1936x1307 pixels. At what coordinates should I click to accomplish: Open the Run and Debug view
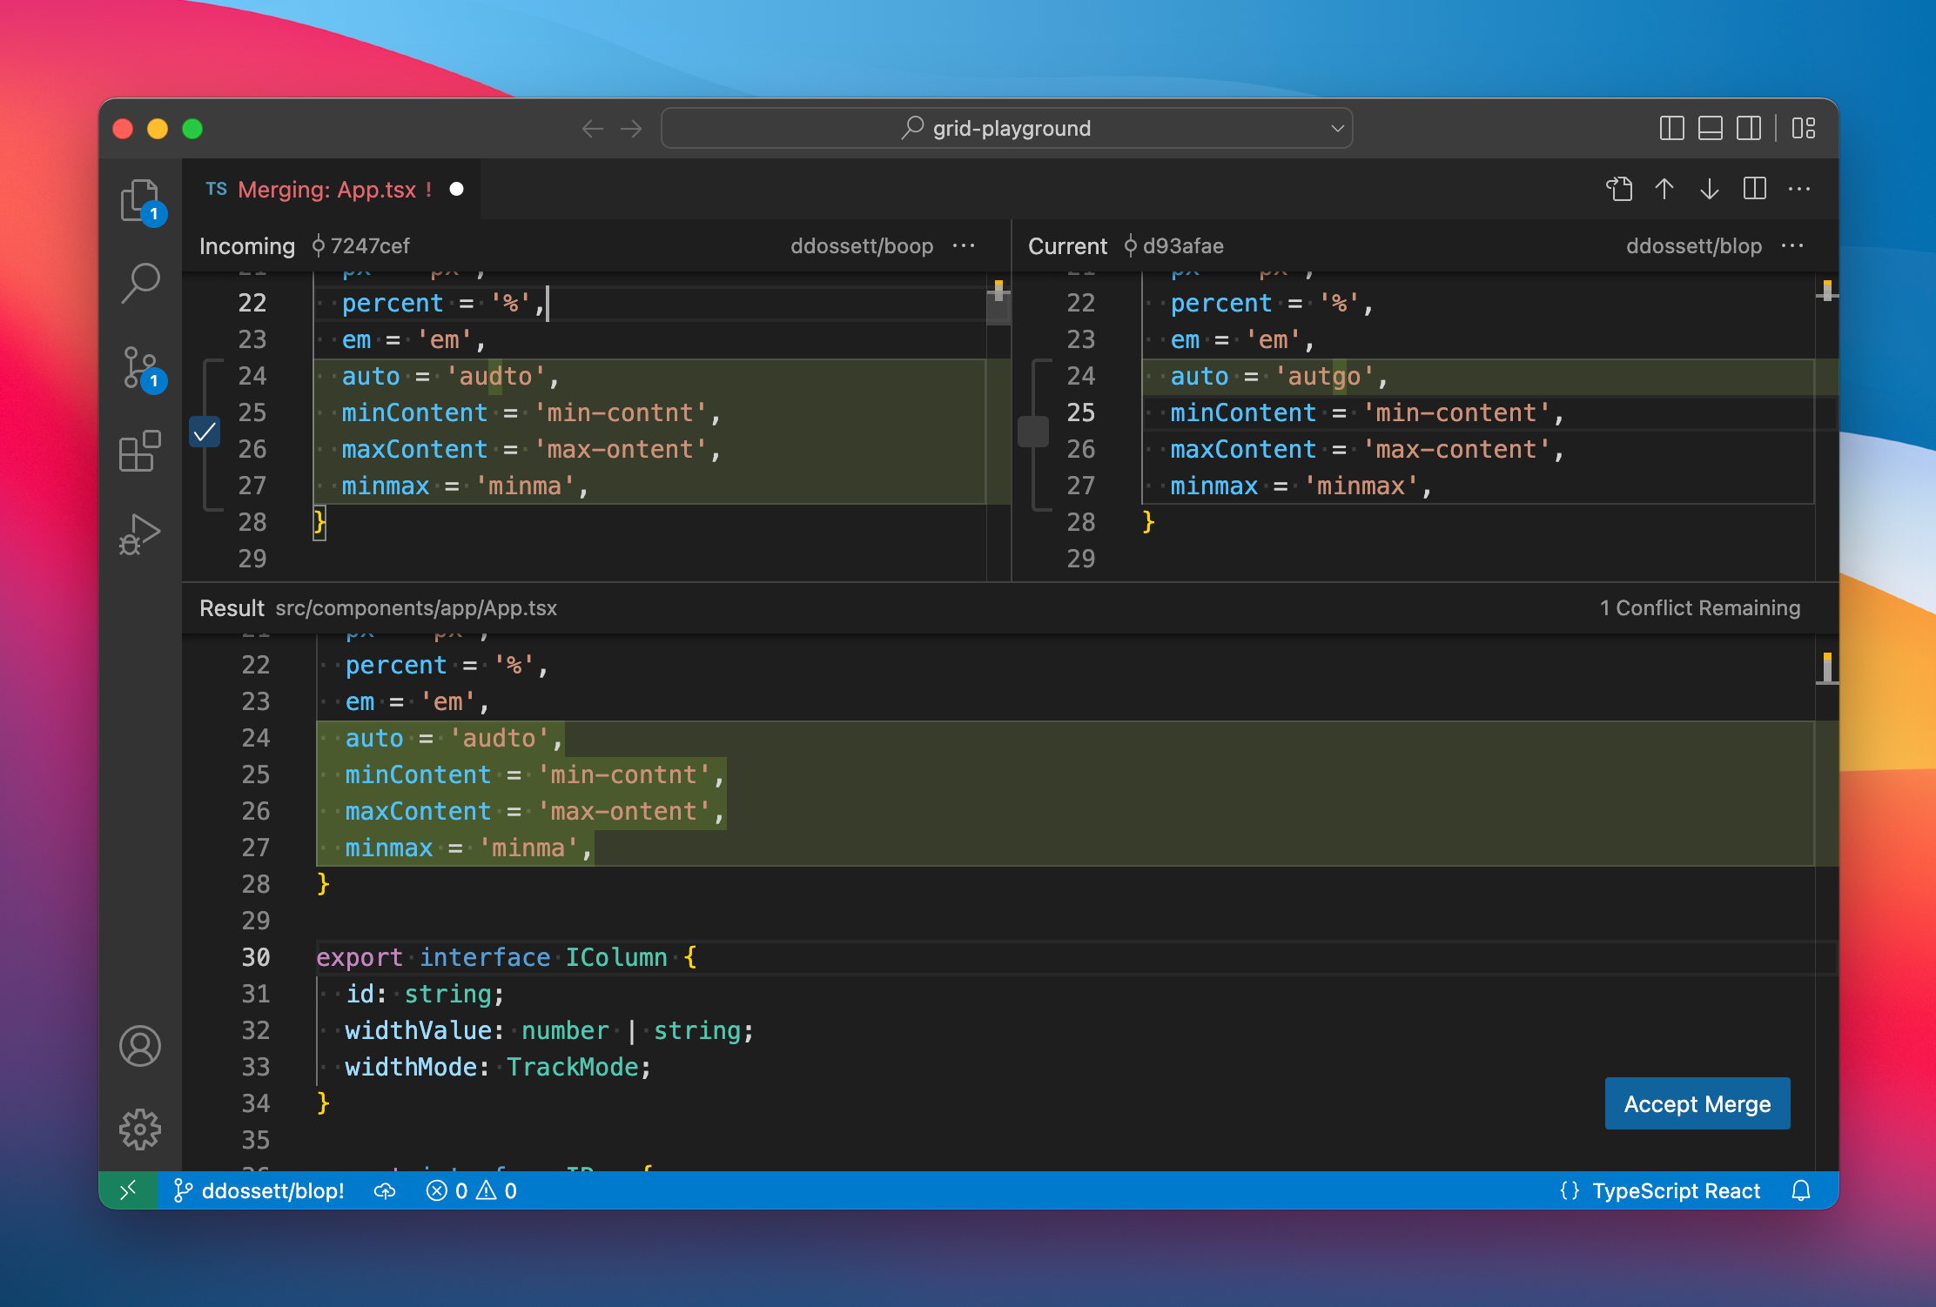pyautogui.click(x=141, y=533)
